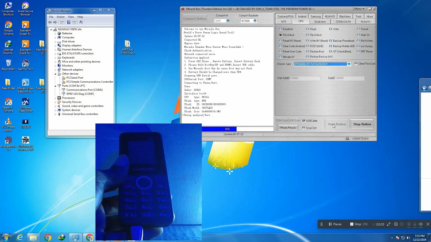Open Windows Start orb
This screenshot has height=242, width=431.
tap(6, 238)
